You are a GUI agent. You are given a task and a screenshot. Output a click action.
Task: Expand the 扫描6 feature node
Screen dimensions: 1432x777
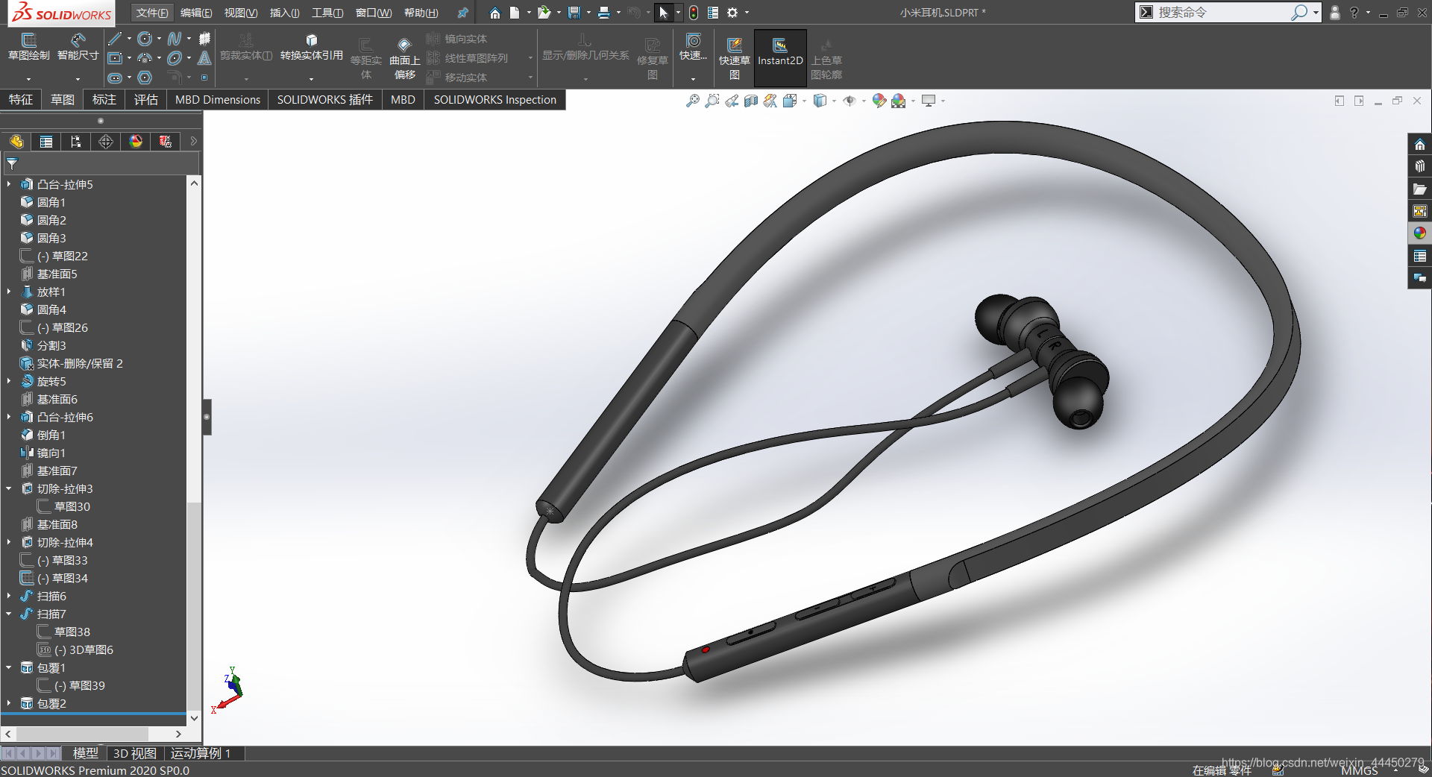(9, 596)
